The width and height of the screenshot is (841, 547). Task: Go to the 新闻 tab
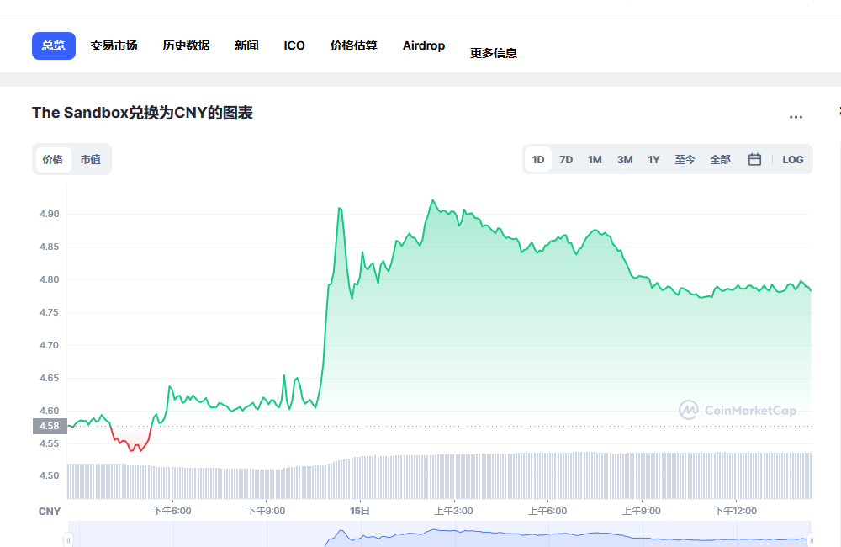click(x=246, y=45)
